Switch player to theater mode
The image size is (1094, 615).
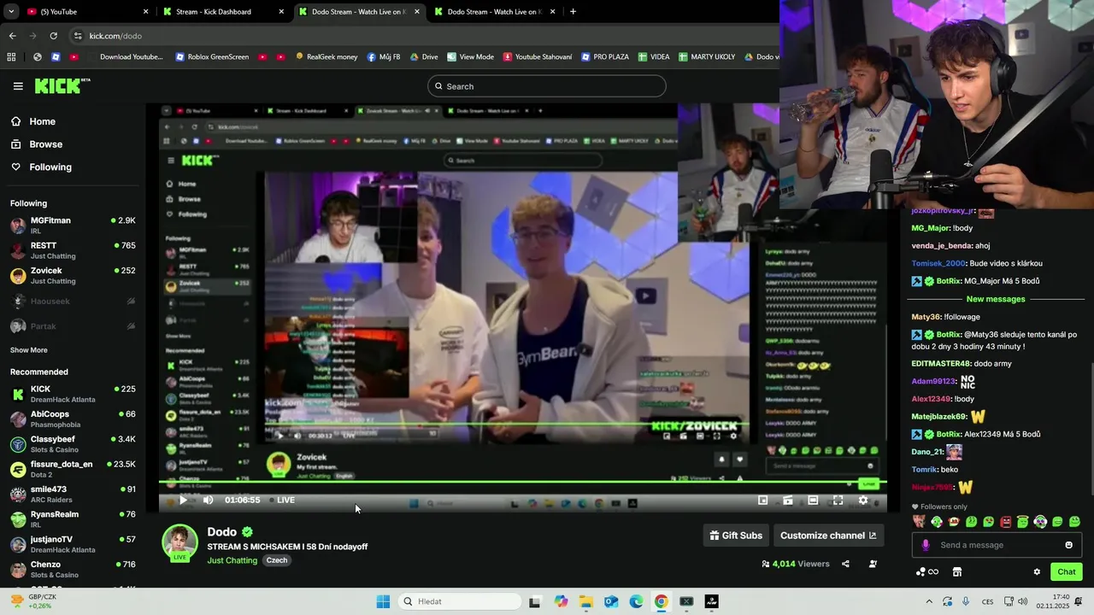click(x=813, y=501)
